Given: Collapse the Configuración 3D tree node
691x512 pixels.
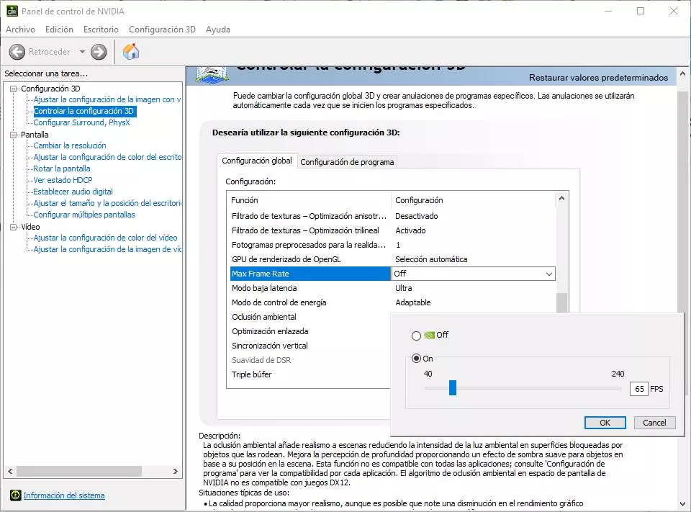Looking at the screenshot, I should [14, 89].
